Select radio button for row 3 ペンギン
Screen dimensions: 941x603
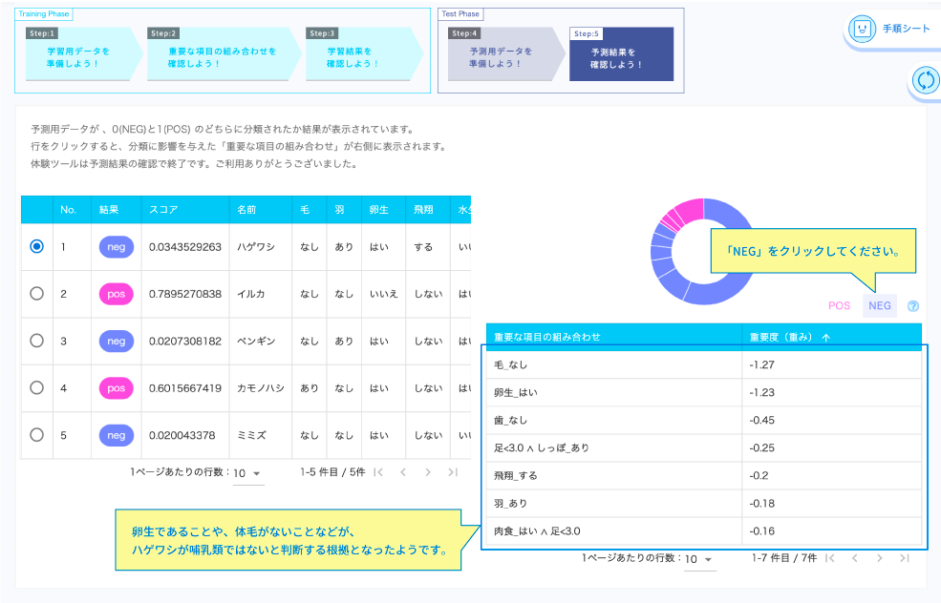pyautogui.click(x=36, y=341)
